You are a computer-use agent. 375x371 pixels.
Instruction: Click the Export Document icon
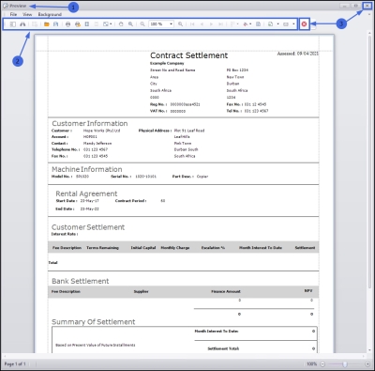270,24
